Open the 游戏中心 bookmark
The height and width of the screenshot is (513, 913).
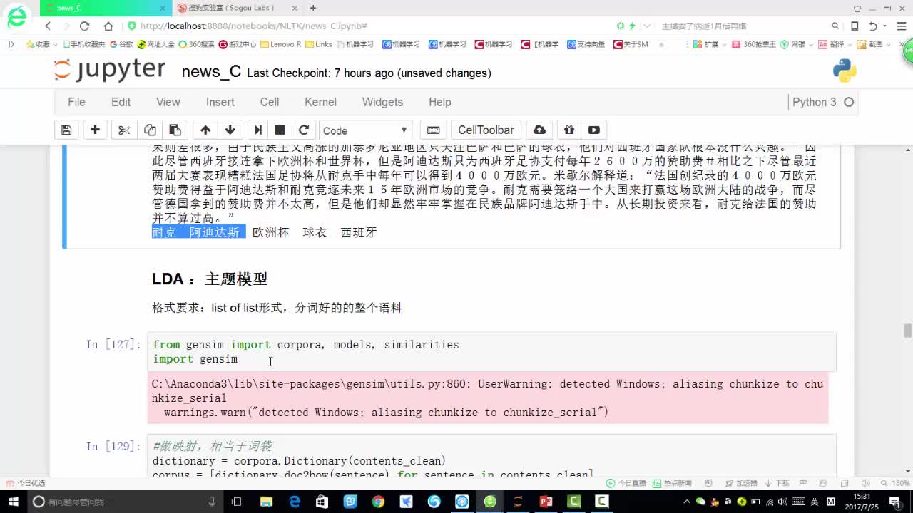tap(238, 44)
